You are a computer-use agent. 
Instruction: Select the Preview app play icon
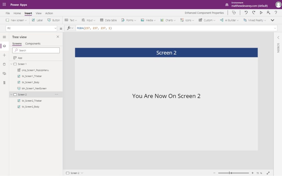[261, 12]
